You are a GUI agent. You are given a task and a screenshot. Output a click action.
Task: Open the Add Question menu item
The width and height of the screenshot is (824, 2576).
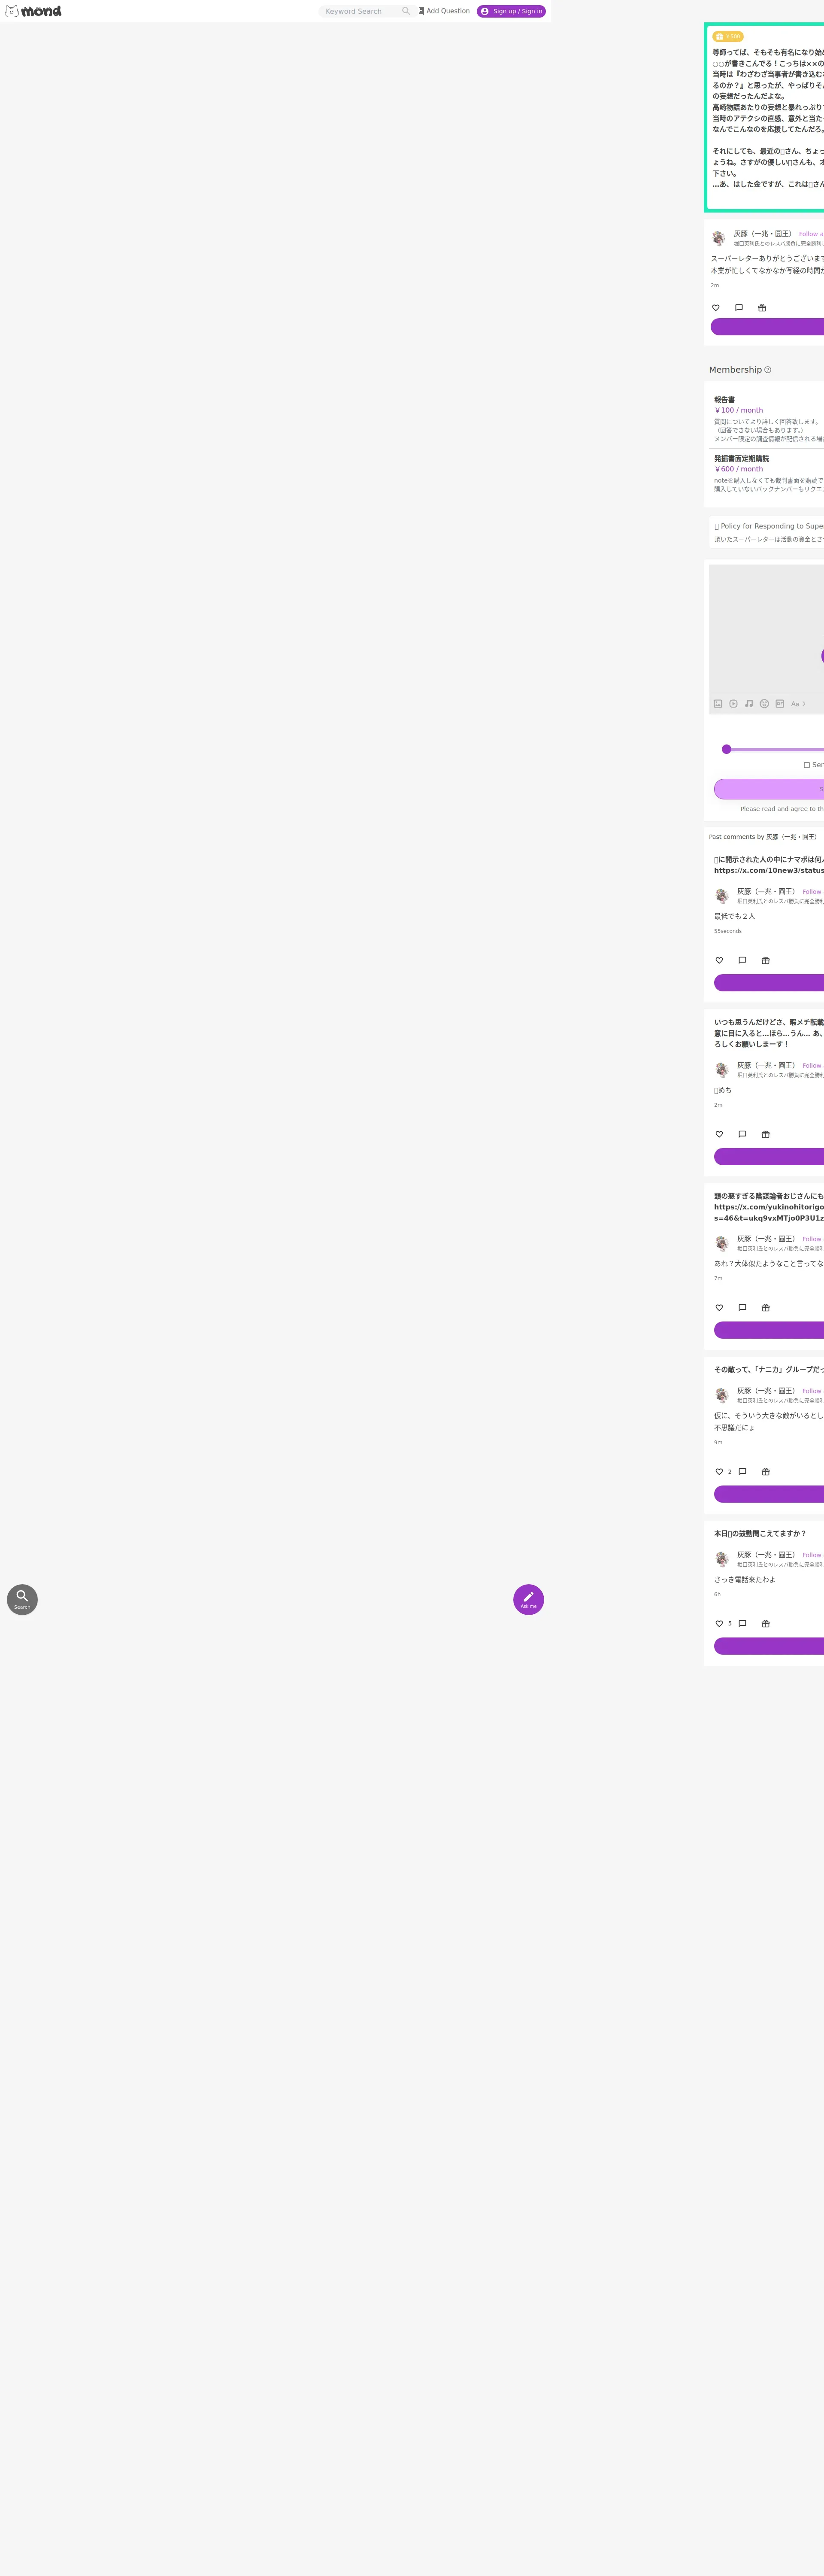click(444, 11)
